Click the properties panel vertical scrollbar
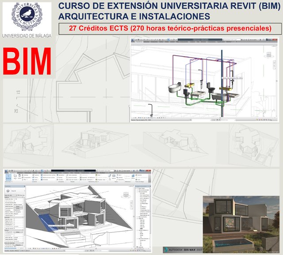Viewport: 283px width, 255px height. click(24, 217)
